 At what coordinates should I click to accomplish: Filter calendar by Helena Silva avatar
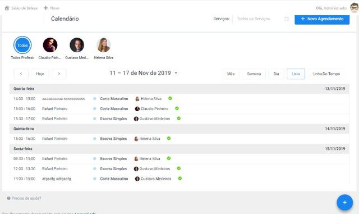point(104,45)
